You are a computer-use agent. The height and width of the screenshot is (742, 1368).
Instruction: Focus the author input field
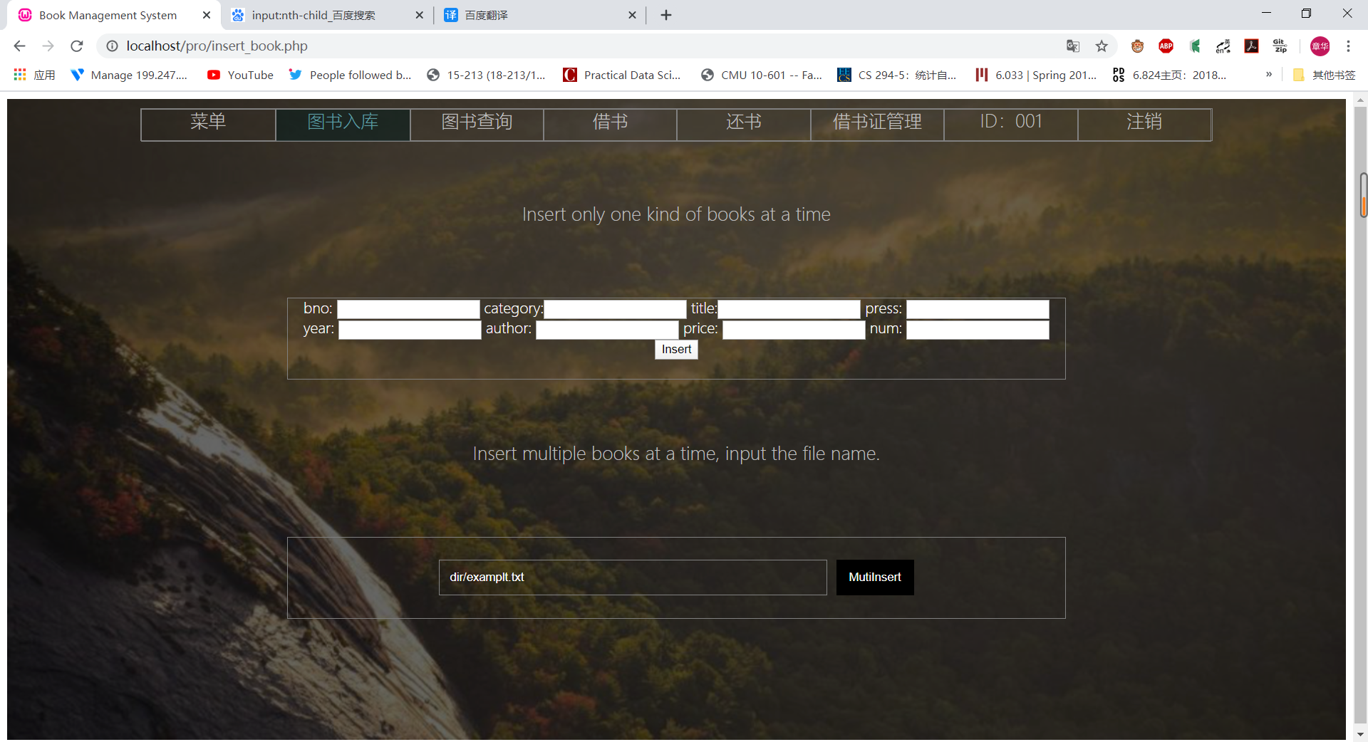[607, 330]
